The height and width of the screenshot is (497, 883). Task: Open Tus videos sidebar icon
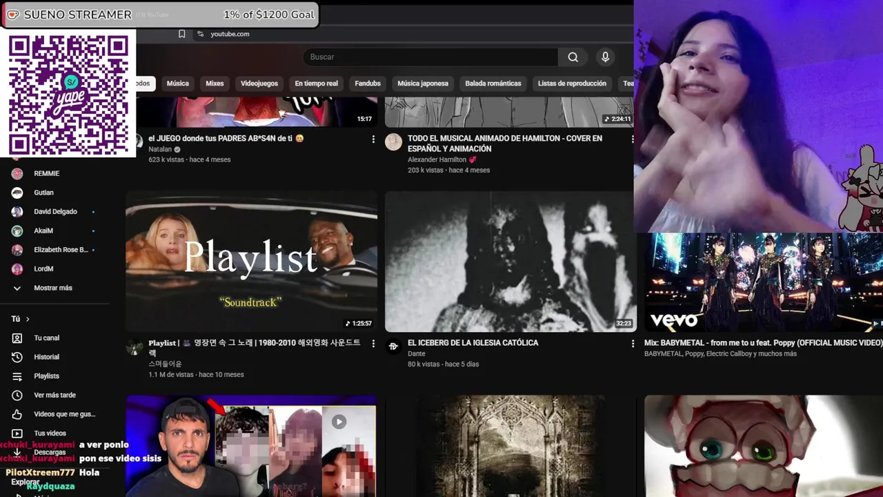[x=17, y=433]
